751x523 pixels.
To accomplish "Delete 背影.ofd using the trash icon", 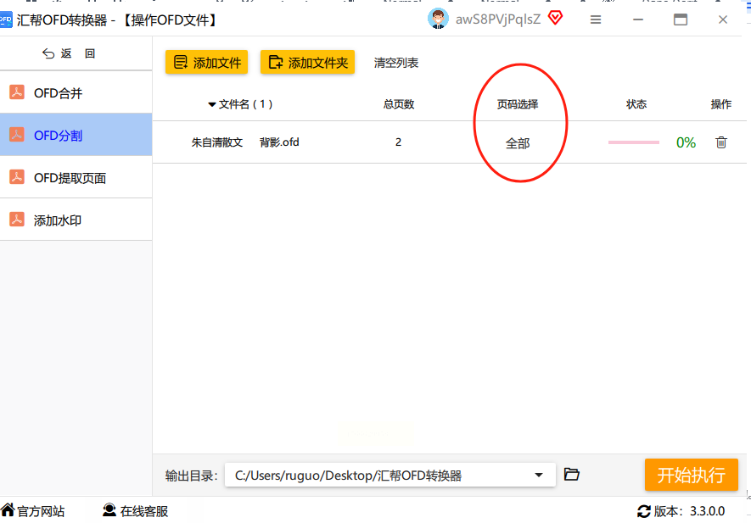I will (x=720, y=142).
